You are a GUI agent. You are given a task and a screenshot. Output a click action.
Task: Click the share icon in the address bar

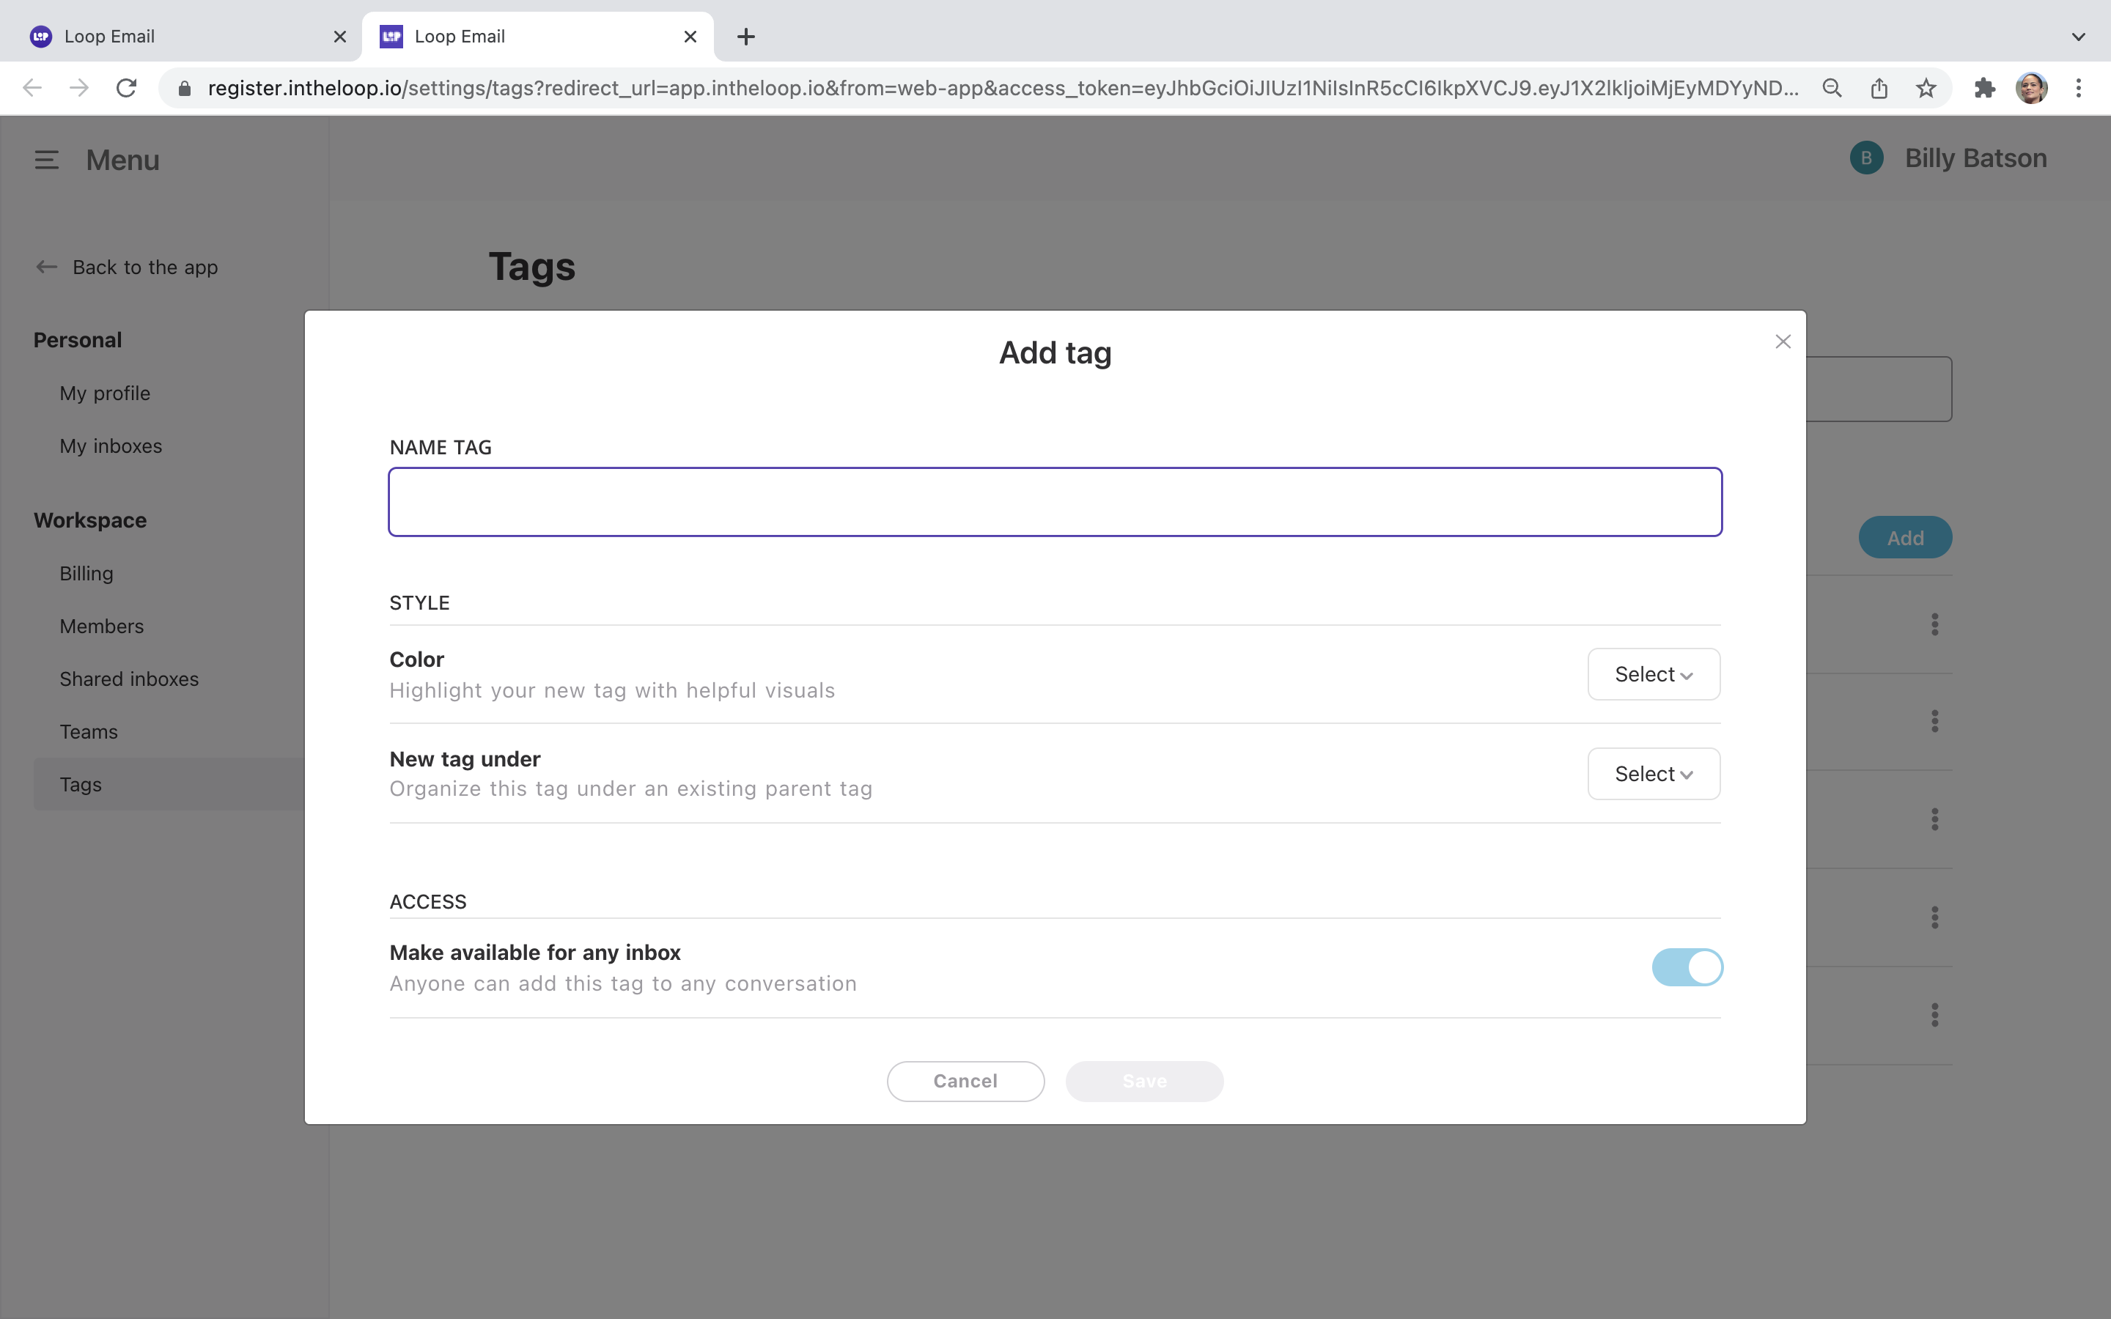pyautogui.click(x=1878, y=88)
